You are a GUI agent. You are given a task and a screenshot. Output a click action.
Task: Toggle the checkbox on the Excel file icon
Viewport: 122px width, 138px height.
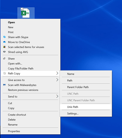click(x=22, y=9)
